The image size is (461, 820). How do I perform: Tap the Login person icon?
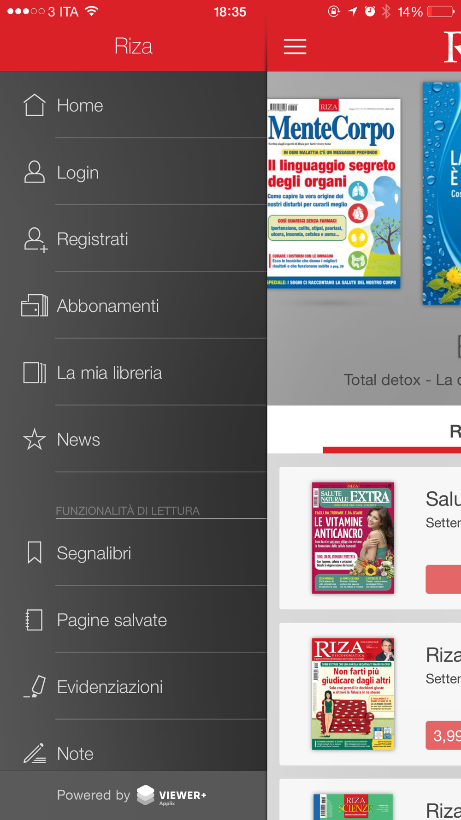pyautogui.click(x=35, y=172)
